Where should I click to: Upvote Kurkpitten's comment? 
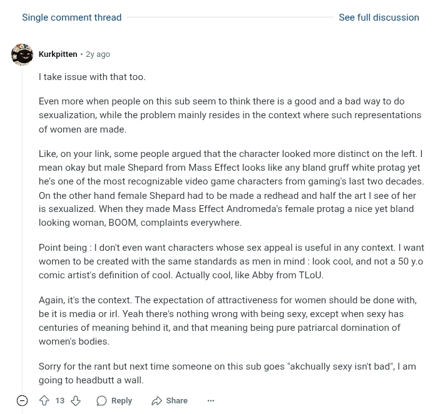coord(44,400)
